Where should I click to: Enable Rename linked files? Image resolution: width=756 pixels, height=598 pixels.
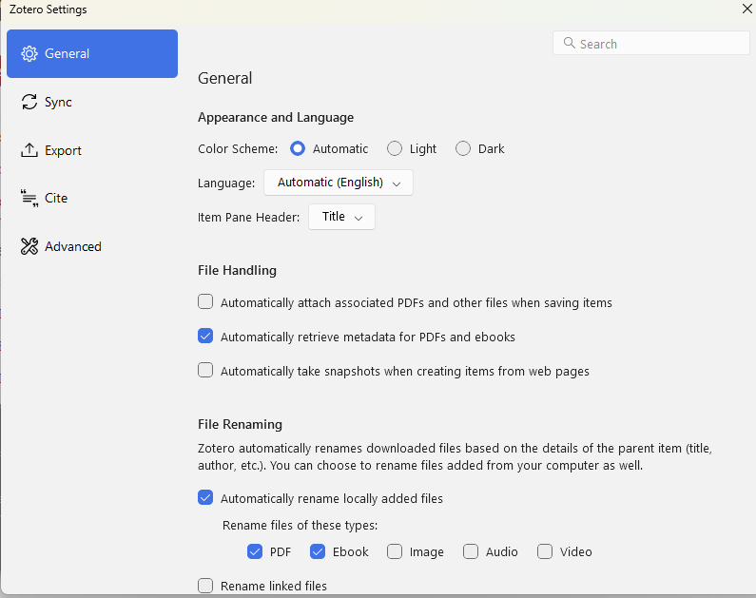[205, 586]
